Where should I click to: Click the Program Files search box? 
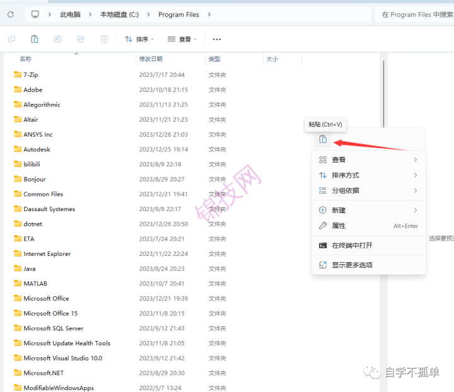tap(415, 14)
